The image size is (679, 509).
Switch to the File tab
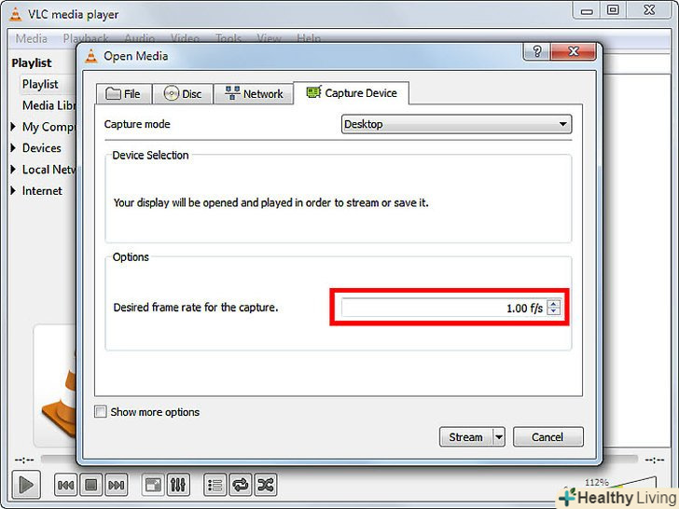point(124,93)
